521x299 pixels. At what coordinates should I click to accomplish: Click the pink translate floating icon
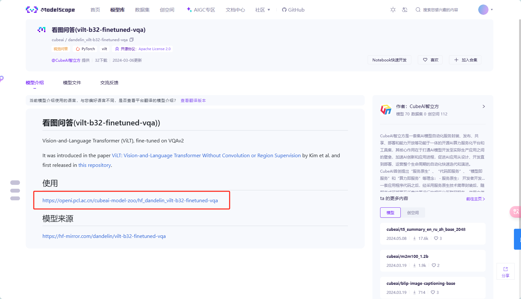(515, 212)
